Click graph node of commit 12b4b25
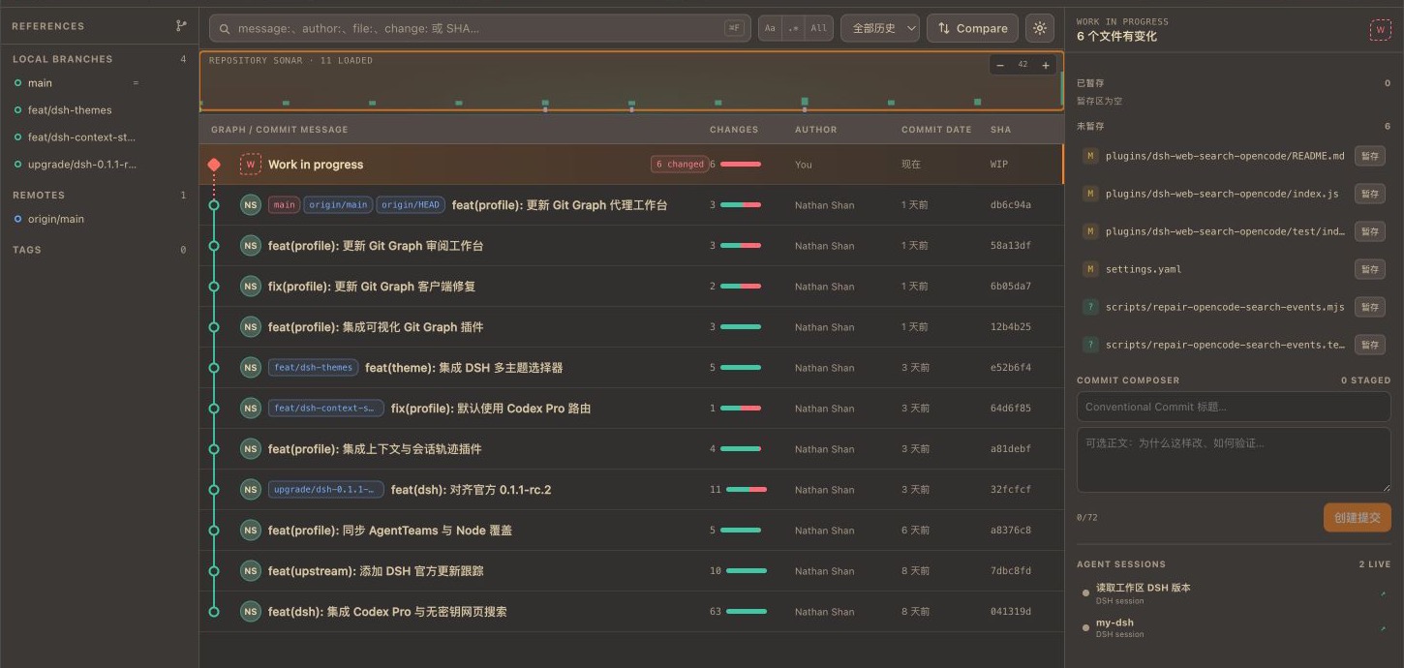This screenshot has height=668, width=1404. (x=214, y=327)
